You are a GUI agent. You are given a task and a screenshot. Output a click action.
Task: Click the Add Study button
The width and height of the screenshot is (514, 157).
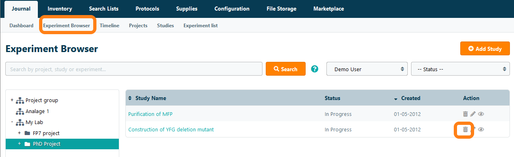click(485, 48)
